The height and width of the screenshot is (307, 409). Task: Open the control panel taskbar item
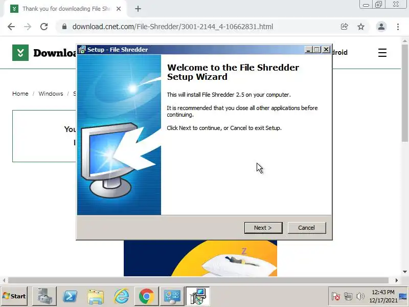[x=172, y=296]
